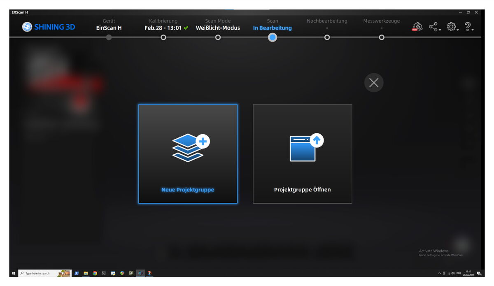
Task: Show hidden system tray icons
Action: point(440,273)
